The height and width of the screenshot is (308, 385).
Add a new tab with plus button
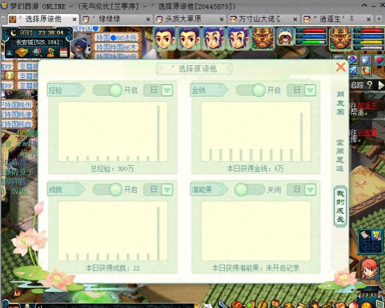click(x=379, y=19)
